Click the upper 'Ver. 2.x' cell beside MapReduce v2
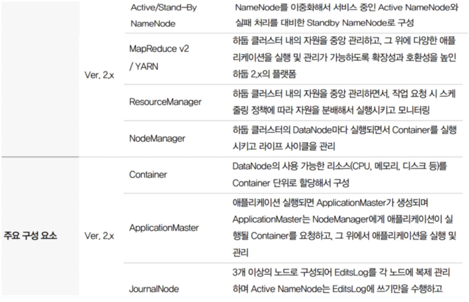469x302 pixels. click(99, 75)
